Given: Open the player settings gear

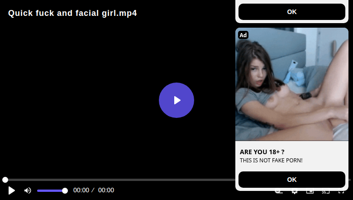Looking at the screenshot, I should click(x=294, y=192).
